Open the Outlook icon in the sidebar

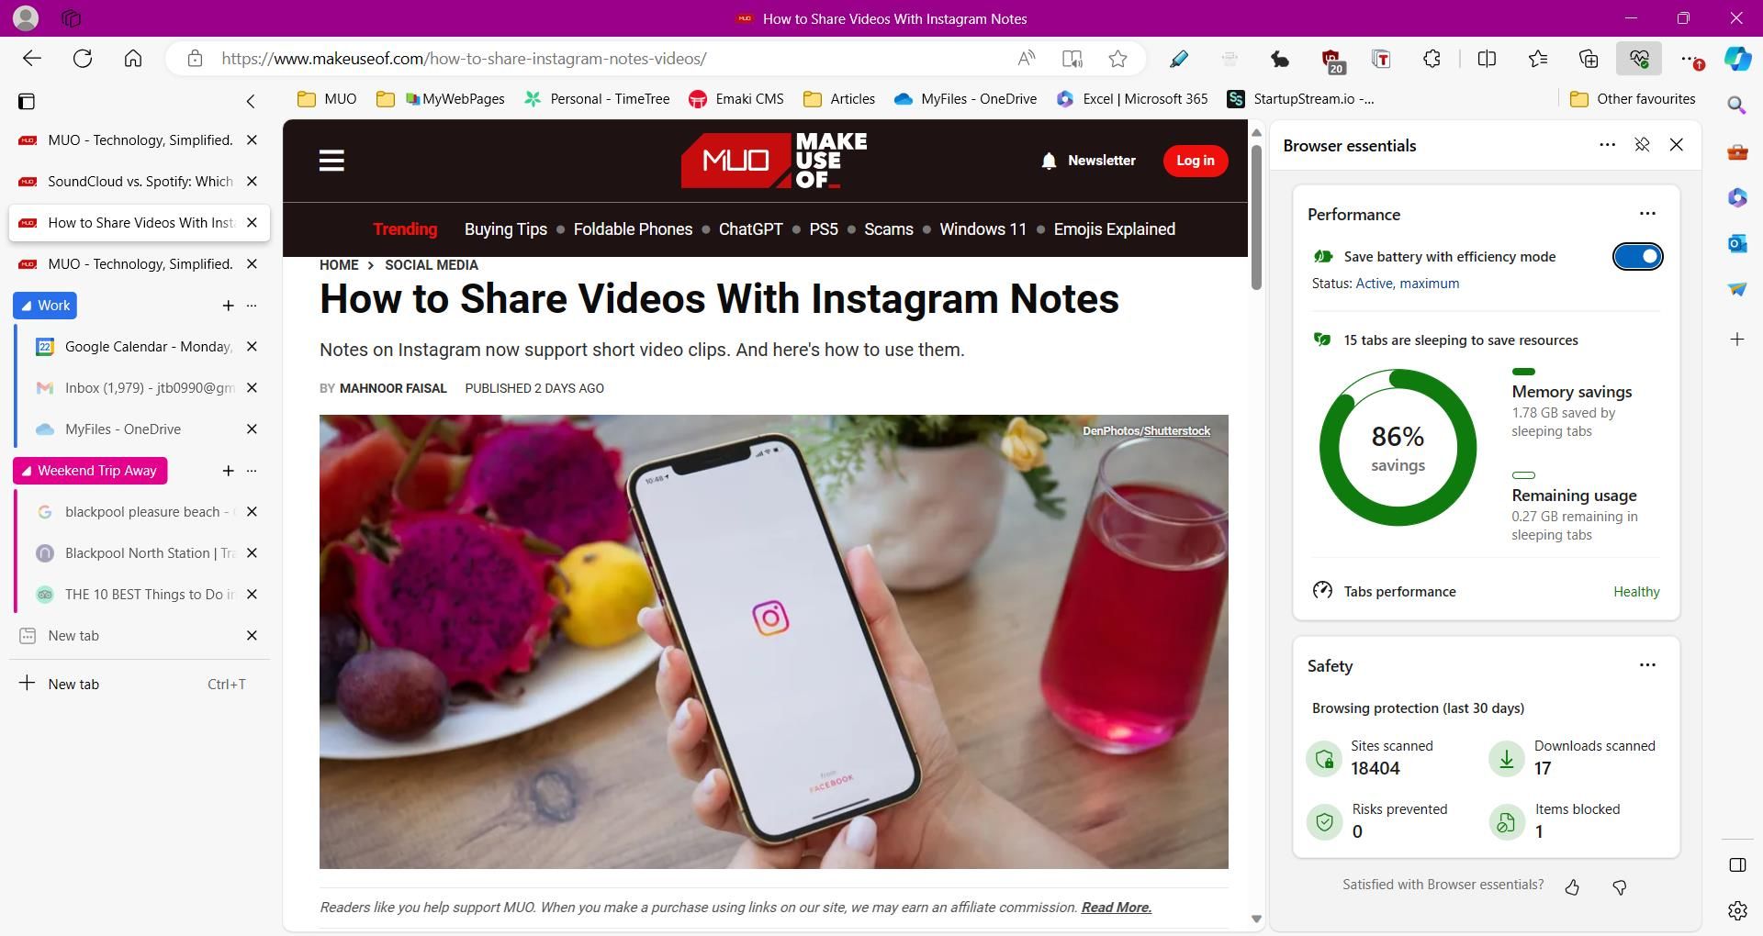[1736, 243]
